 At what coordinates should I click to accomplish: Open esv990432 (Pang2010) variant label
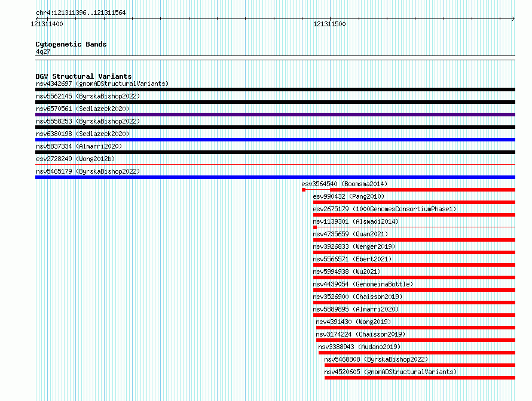pos(348,196)
